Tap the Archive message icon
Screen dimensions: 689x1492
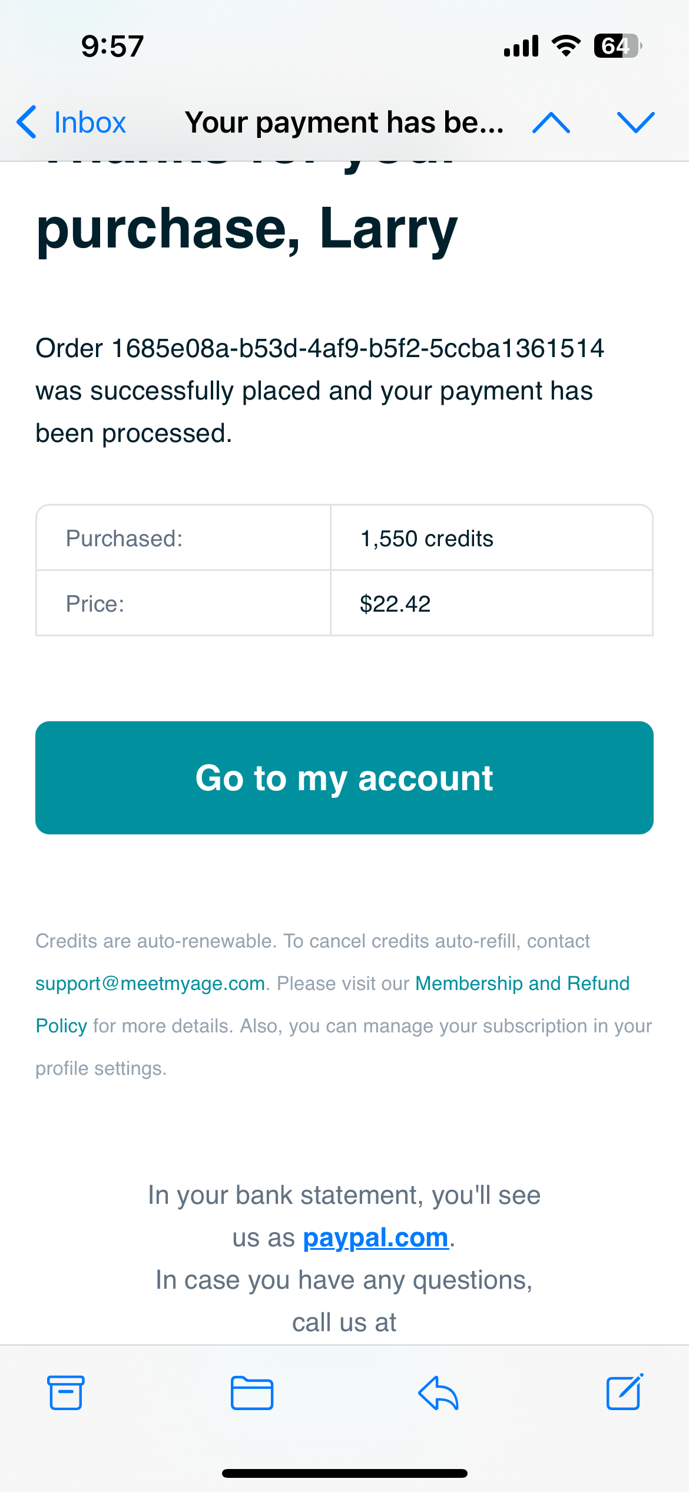[65, 1393]
